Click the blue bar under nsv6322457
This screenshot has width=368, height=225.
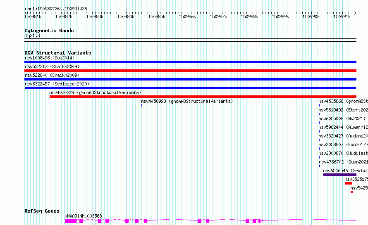point(190,88)
